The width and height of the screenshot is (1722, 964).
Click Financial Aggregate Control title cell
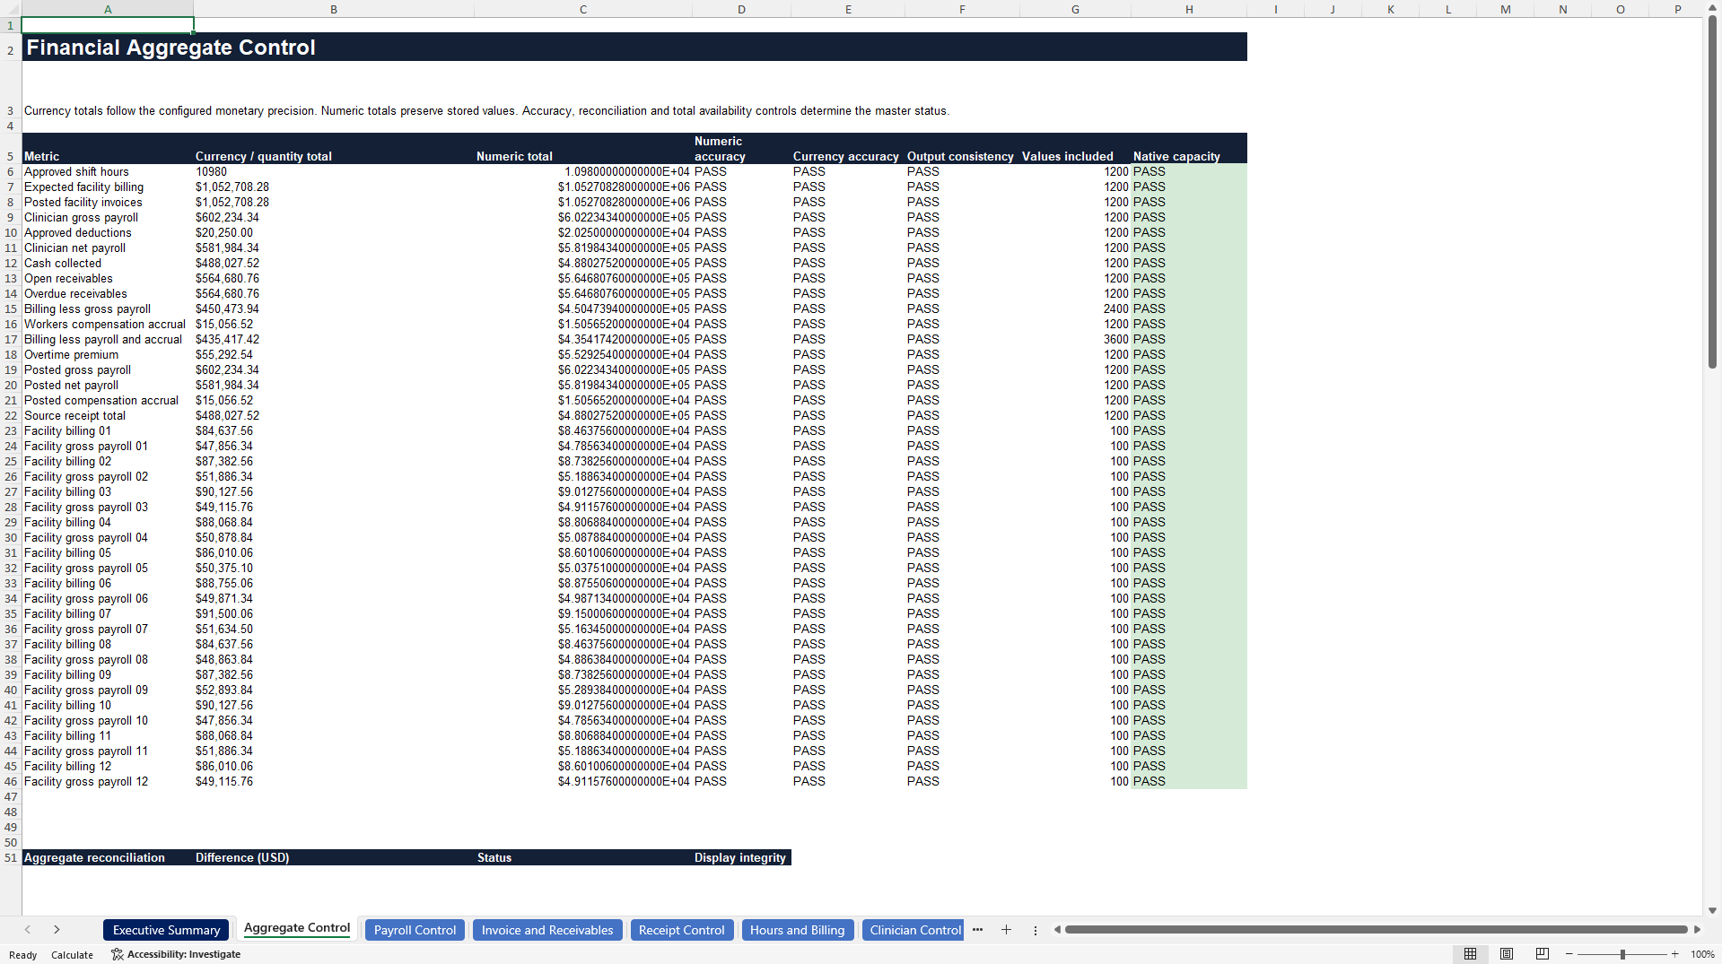click(634, 48)
